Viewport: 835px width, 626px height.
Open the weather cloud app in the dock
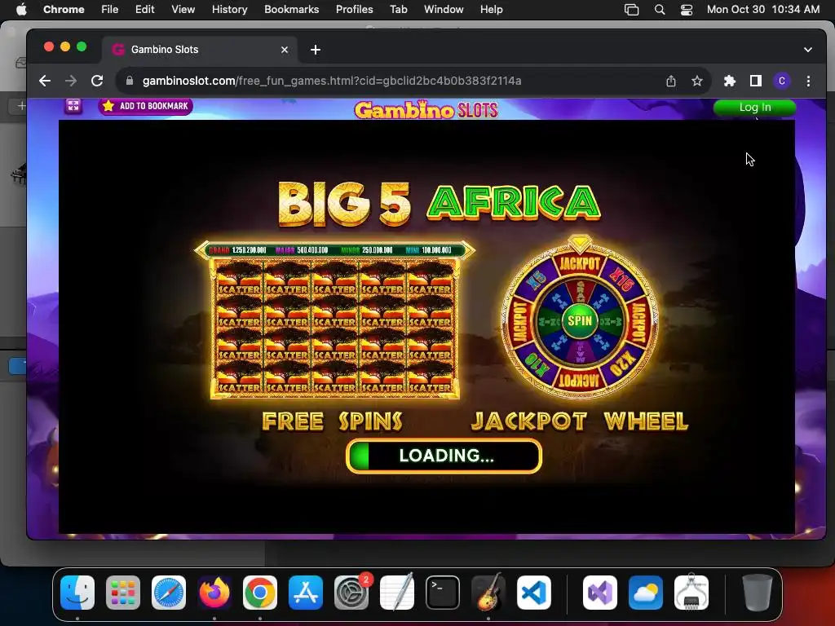[646, 593]
